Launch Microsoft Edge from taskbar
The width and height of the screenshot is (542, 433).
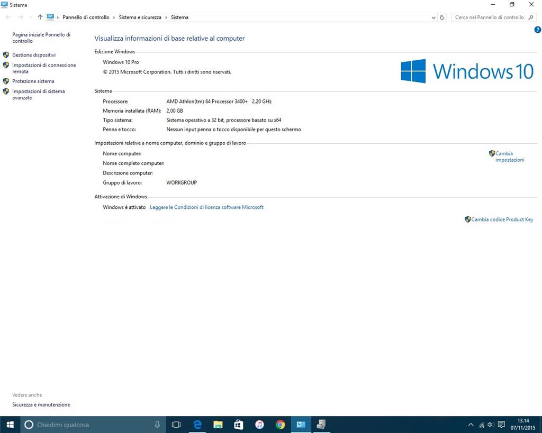(197, 425)
